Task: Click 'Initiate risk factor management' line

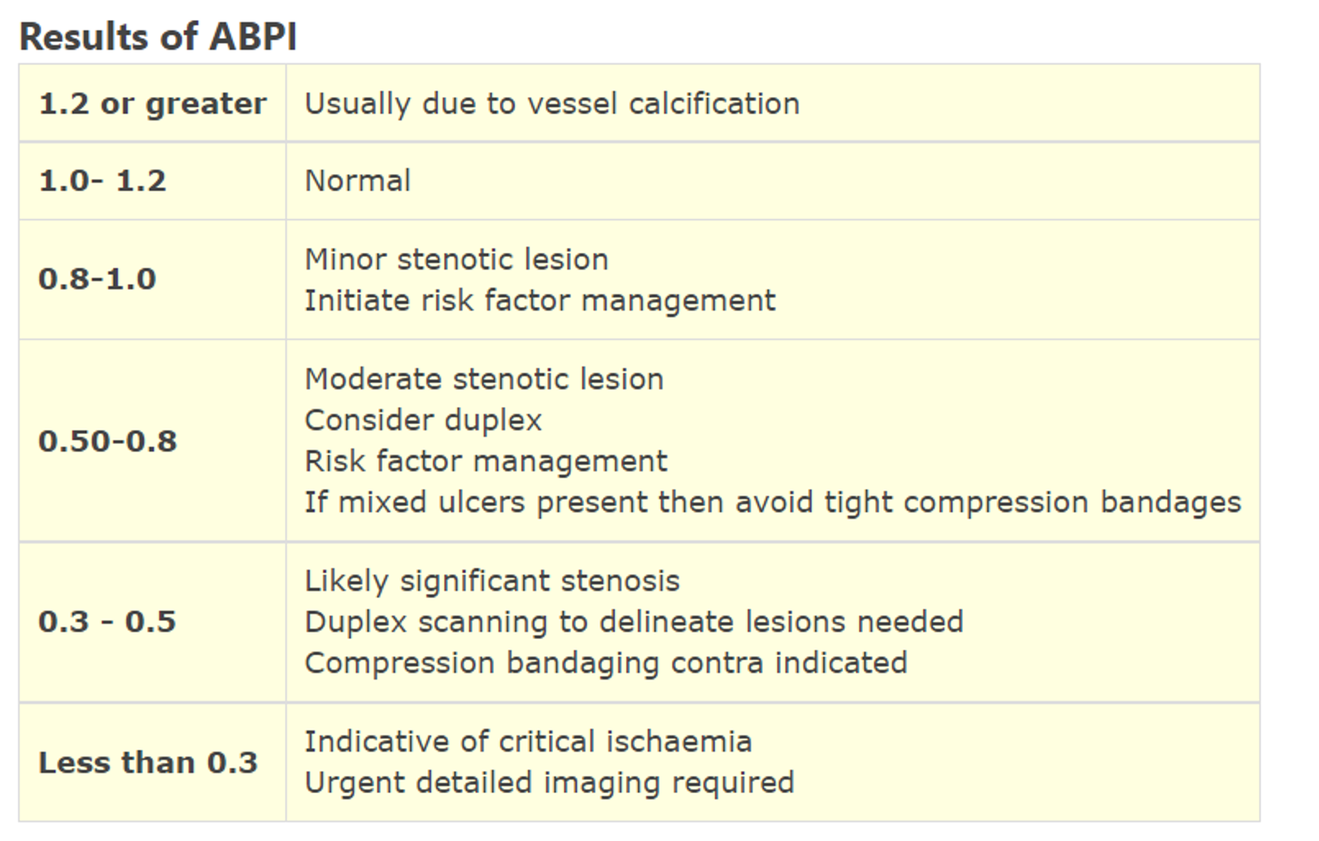Action: pos(540,301)
